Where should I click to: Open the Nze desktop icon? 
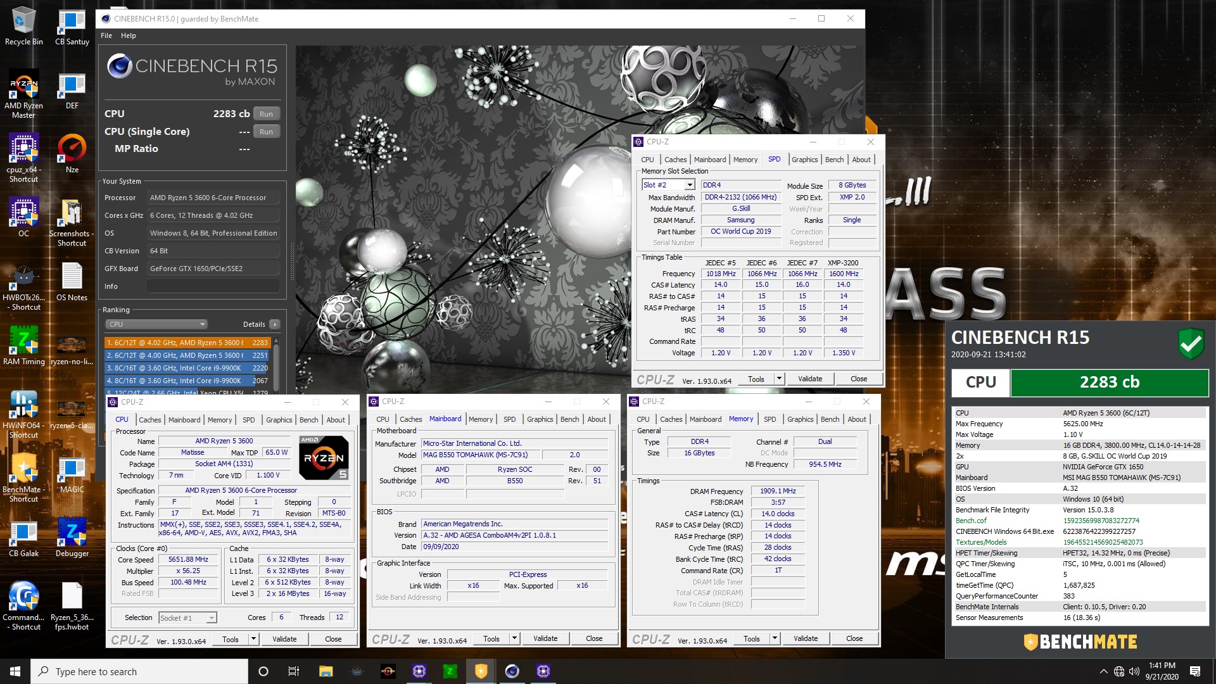click(x=72, y=153)
